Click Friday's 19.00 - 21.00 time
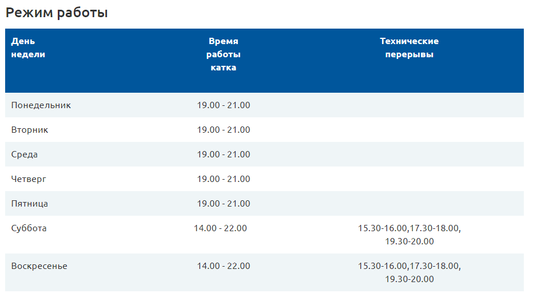545x301 pixels. pyautogui.click(x=224, y=204)
